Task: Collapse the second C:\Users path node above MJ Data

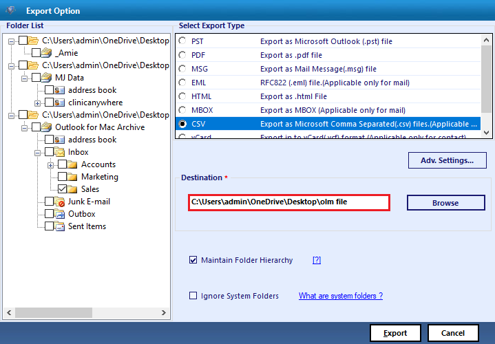Action: tap(12, 66)
